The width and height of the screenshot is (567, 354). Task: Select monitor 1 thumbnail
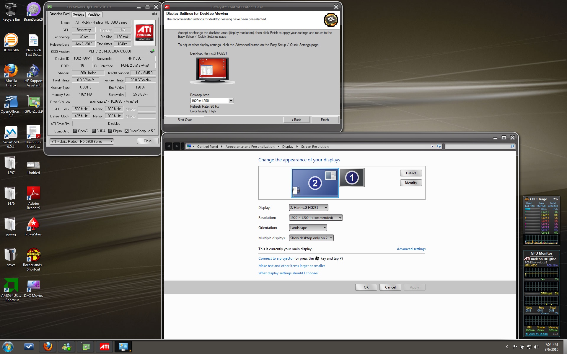click(352, 178)
